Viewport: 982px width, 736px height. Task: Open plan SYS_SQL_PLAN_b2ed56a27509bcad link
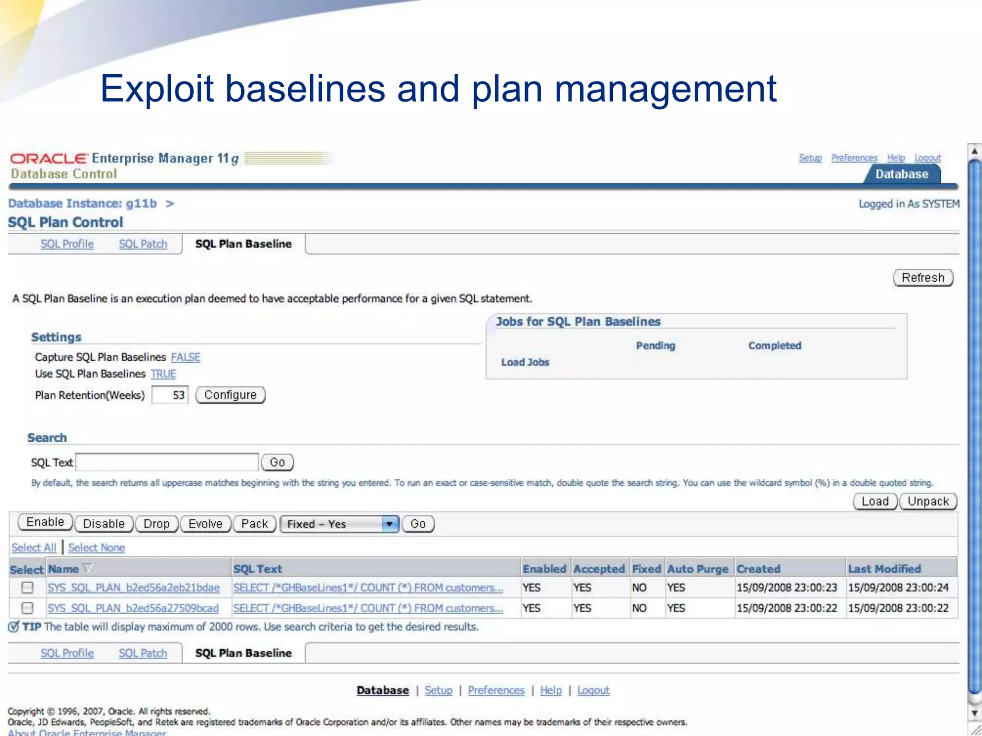tap(133, 608)
